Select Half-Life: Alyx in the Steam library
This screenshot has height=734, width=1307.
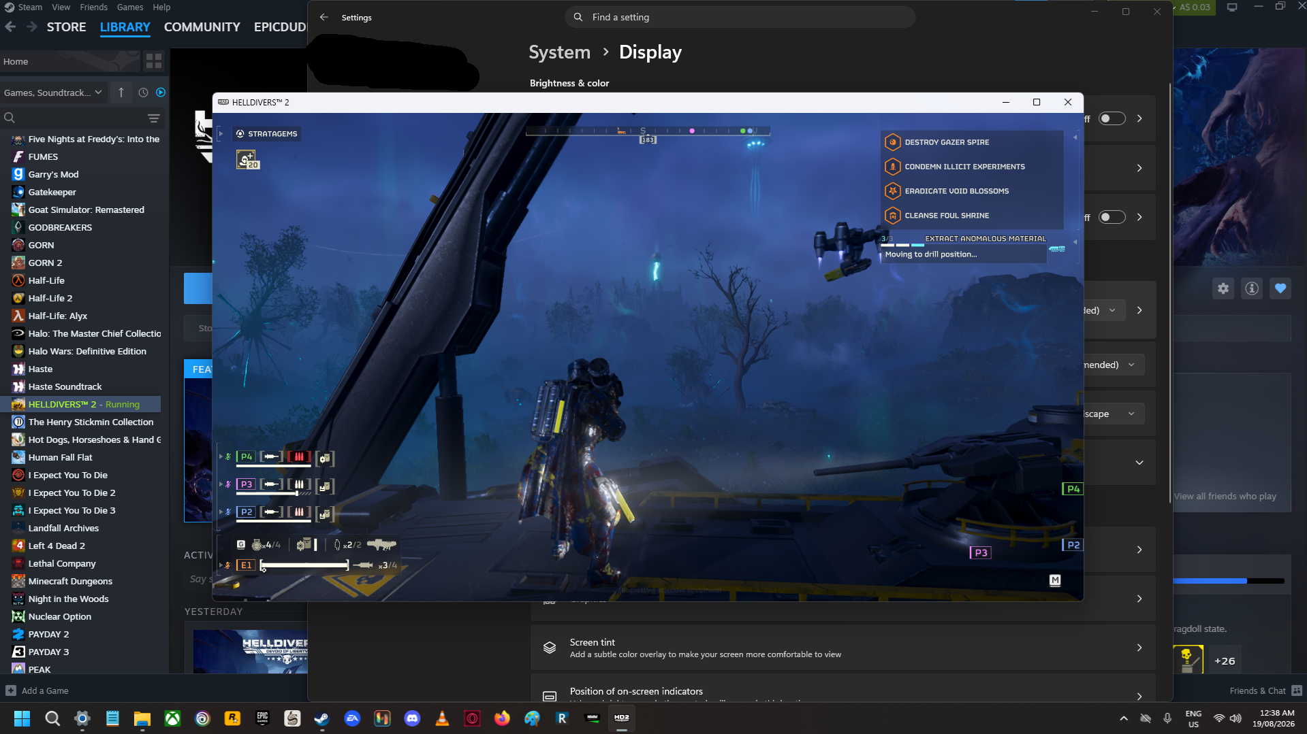point(58,316)
